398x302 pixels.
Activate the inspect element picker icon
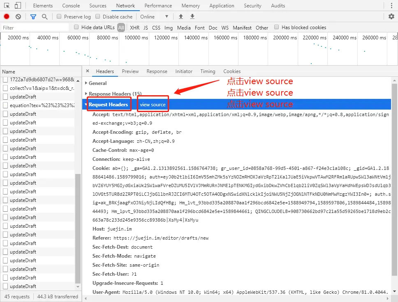pos(7,6)
